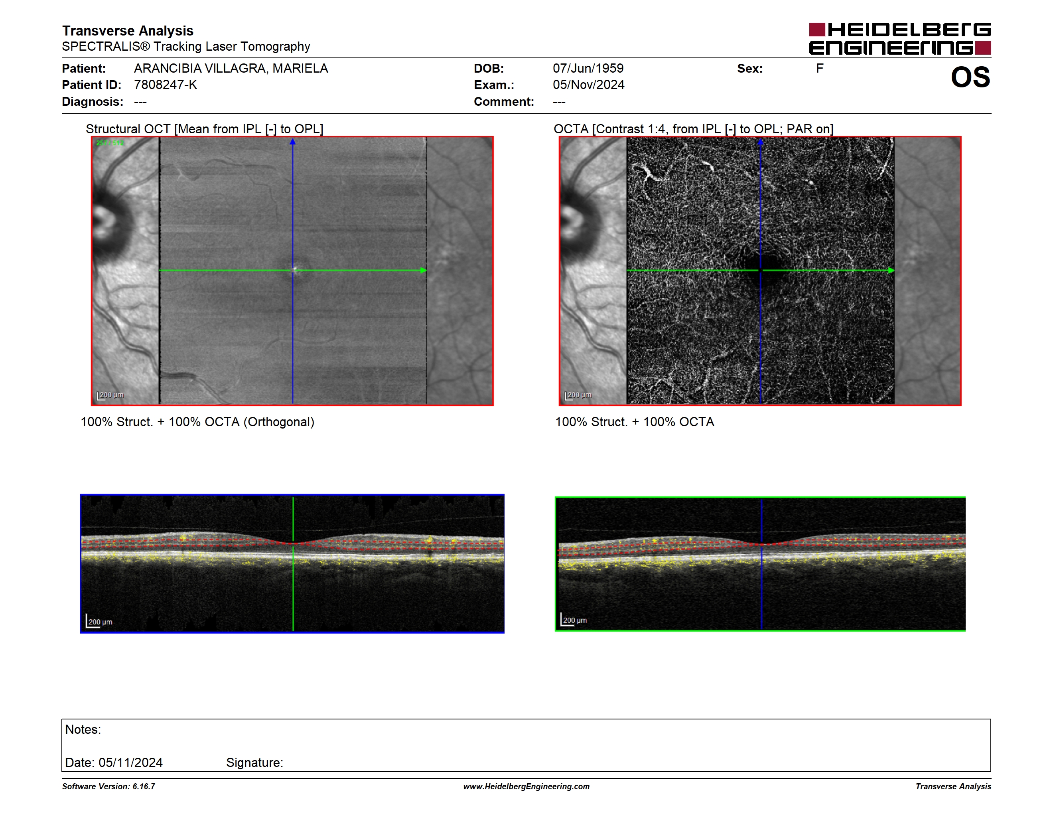This screenshot has width=1053, height=814.
Task: Click the 200 µm scale in blue-framed B-scan
Action: click(x=99, y=621)
